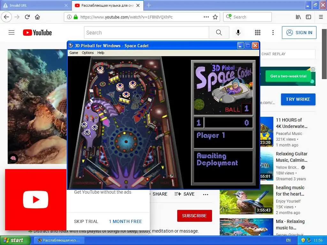Screen dimensions: 327x245
Task: Click the underwater video player
Action: [x=37, y=107]
